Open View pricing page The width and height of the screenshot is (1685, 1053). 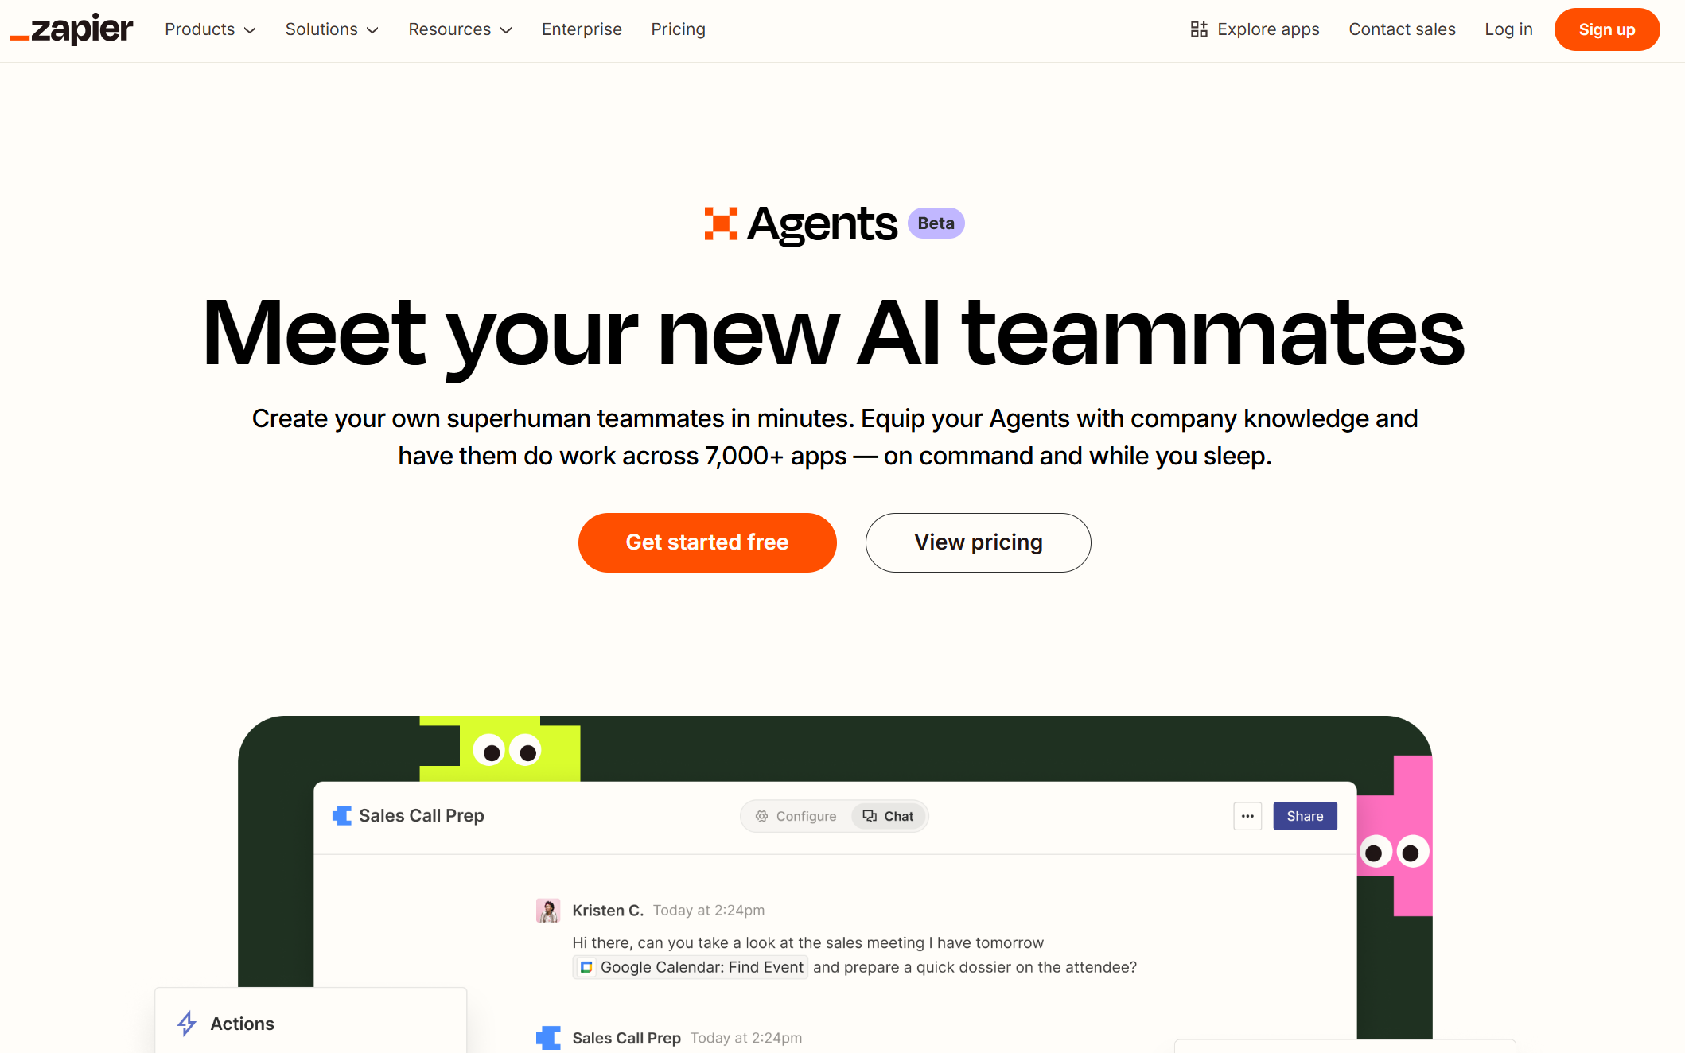pos(978,542)
